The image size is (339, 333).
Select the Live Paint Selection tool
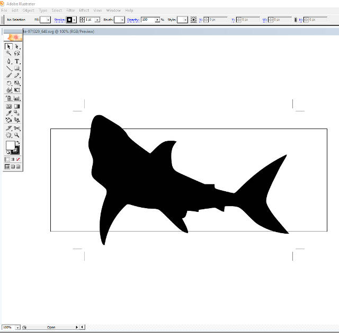[x=17, y=120]
